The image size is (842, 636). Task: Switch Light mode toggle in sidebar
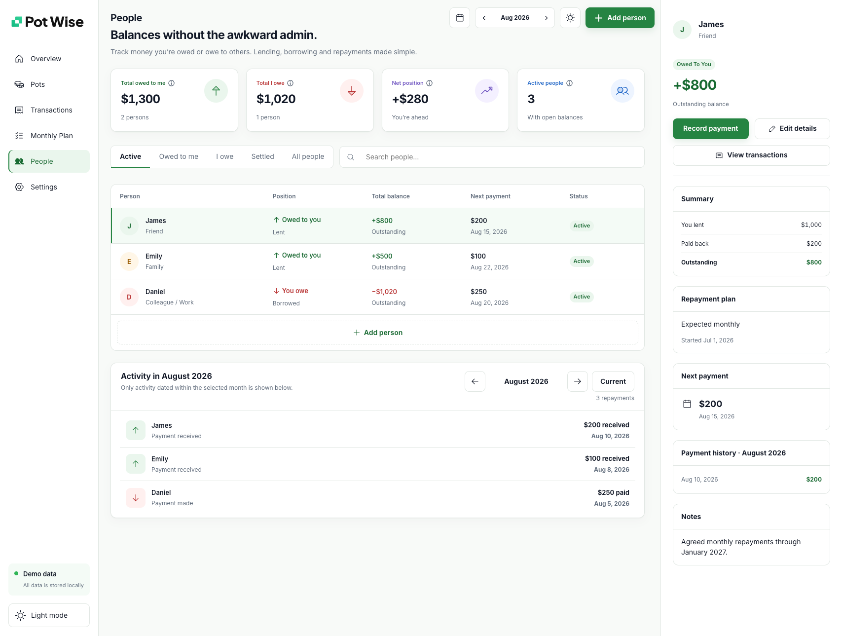tap(49, 615)
